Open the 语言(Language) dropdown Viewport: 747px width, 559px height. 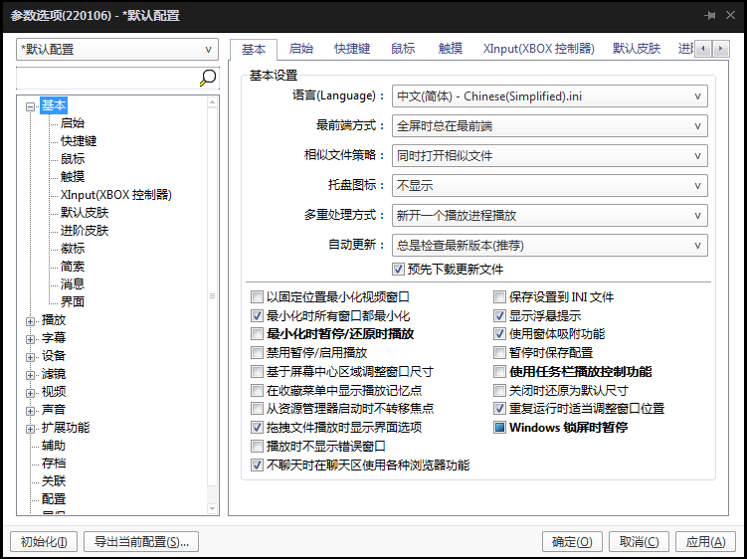pos(549,96)
